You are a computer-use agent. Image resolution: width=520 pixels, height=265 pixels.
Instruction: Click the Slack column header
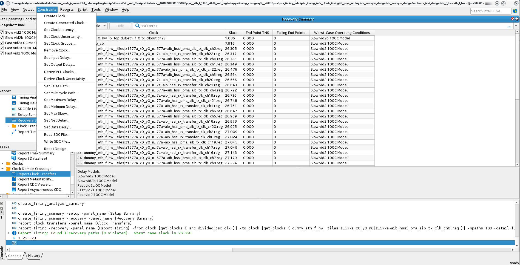[x=233, y=33]
